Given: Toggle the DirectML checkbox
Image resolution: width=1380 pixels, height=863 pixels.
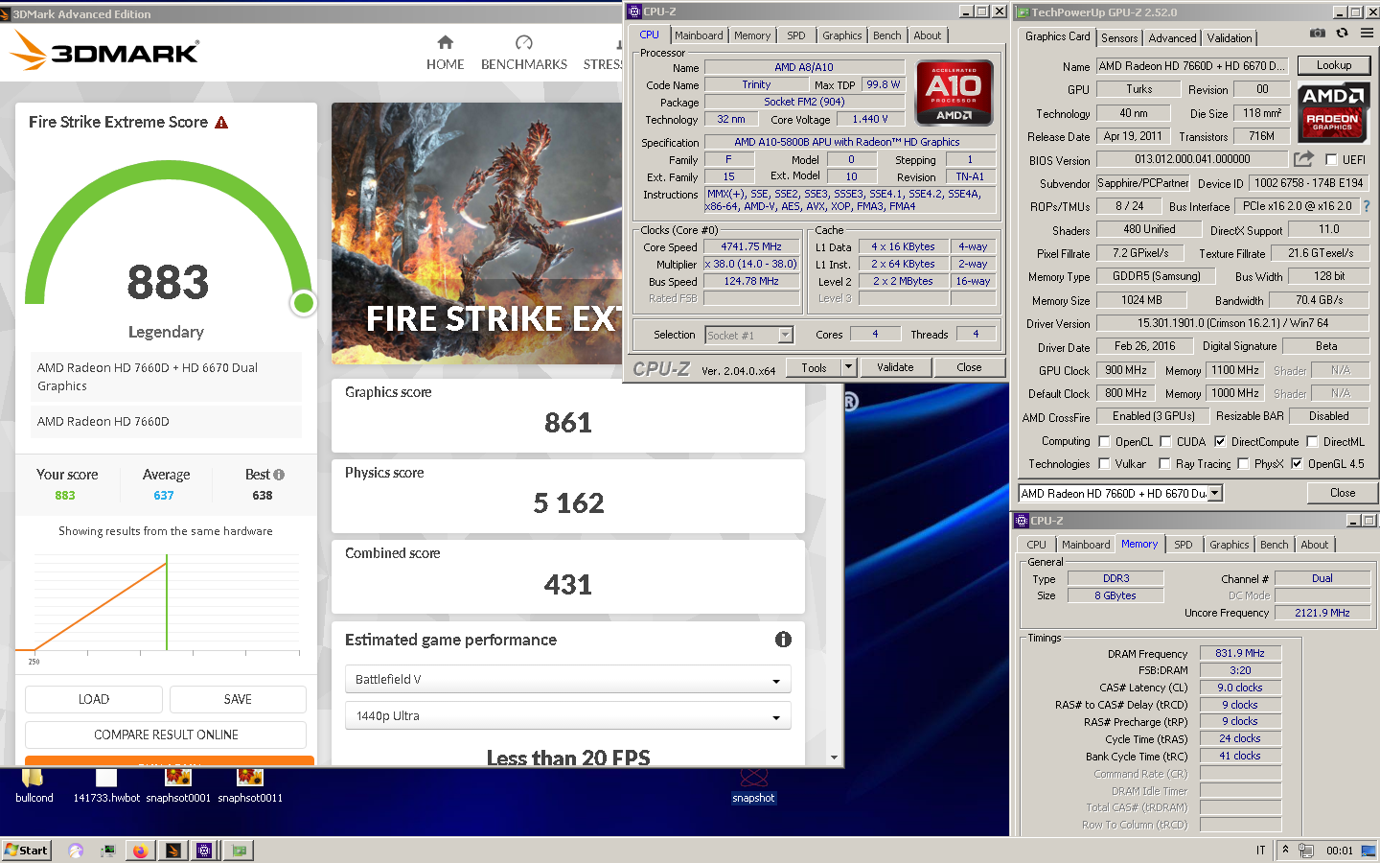Looking at the screenshot, I should pos(1312,442).
